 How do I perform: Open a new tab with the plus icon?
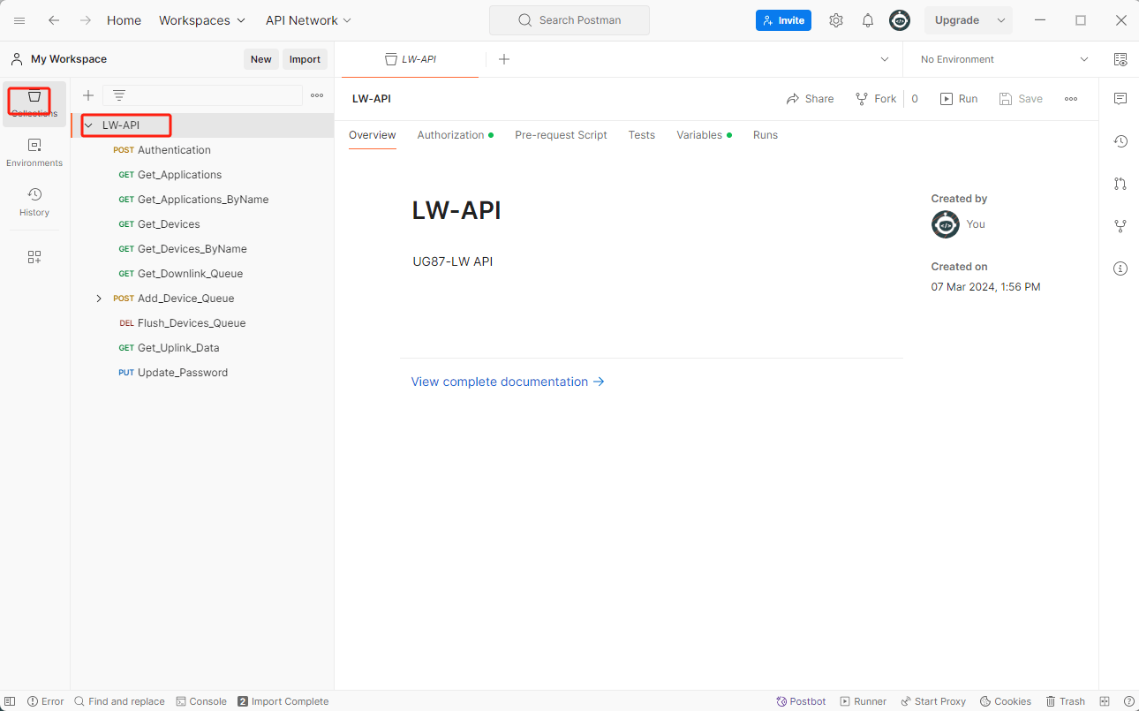pos(504,59)
